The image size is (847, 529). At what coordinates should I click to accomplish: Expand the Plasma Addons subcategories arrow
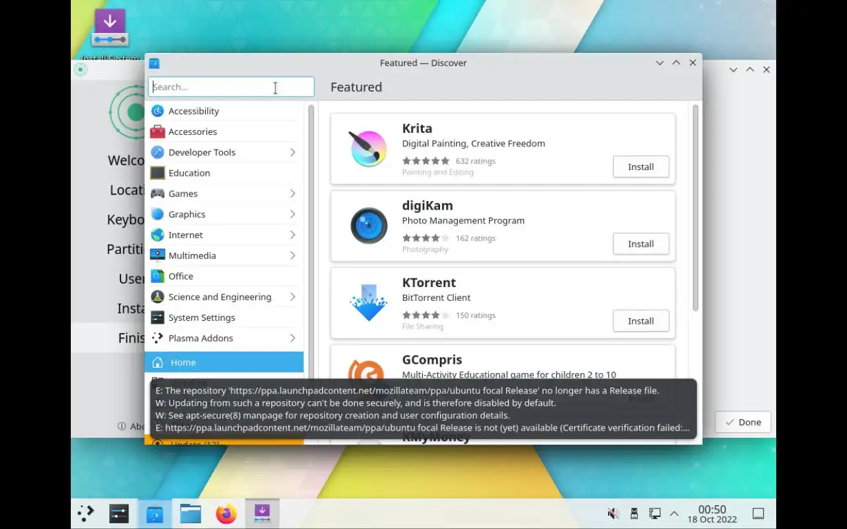[x=292, y=338]
